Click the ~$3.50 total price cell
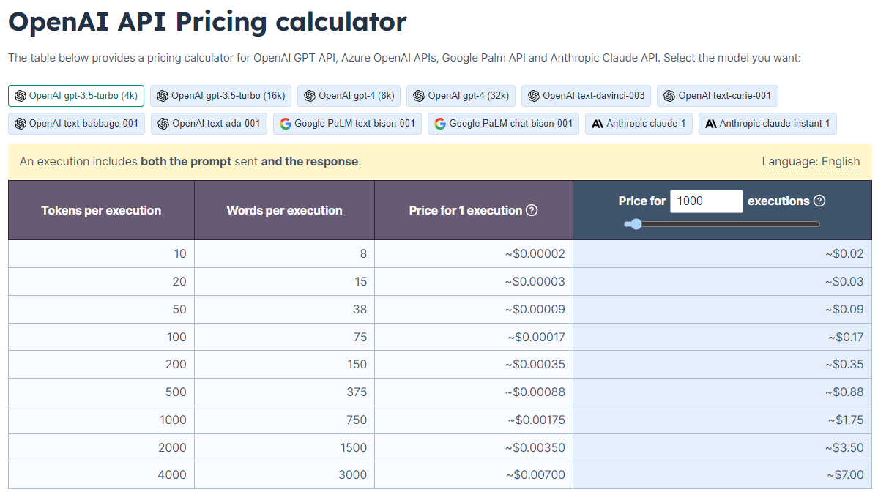This screenshot has height=495, width=878. click(722, 447)
